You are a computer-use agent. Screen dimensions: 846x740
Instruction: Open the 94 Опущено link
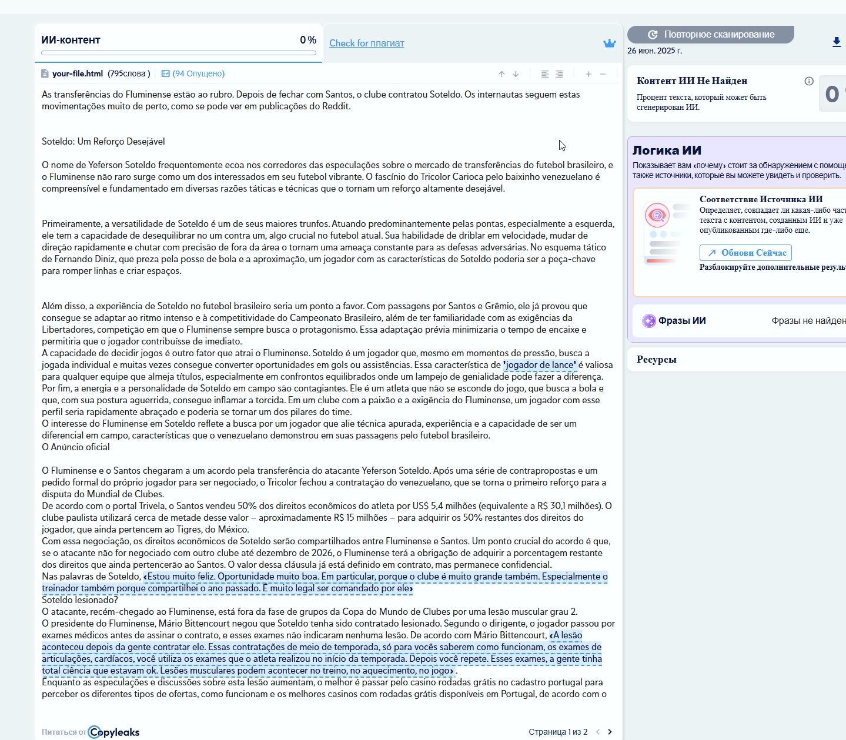pyautogui.click(x=199, y=73)
